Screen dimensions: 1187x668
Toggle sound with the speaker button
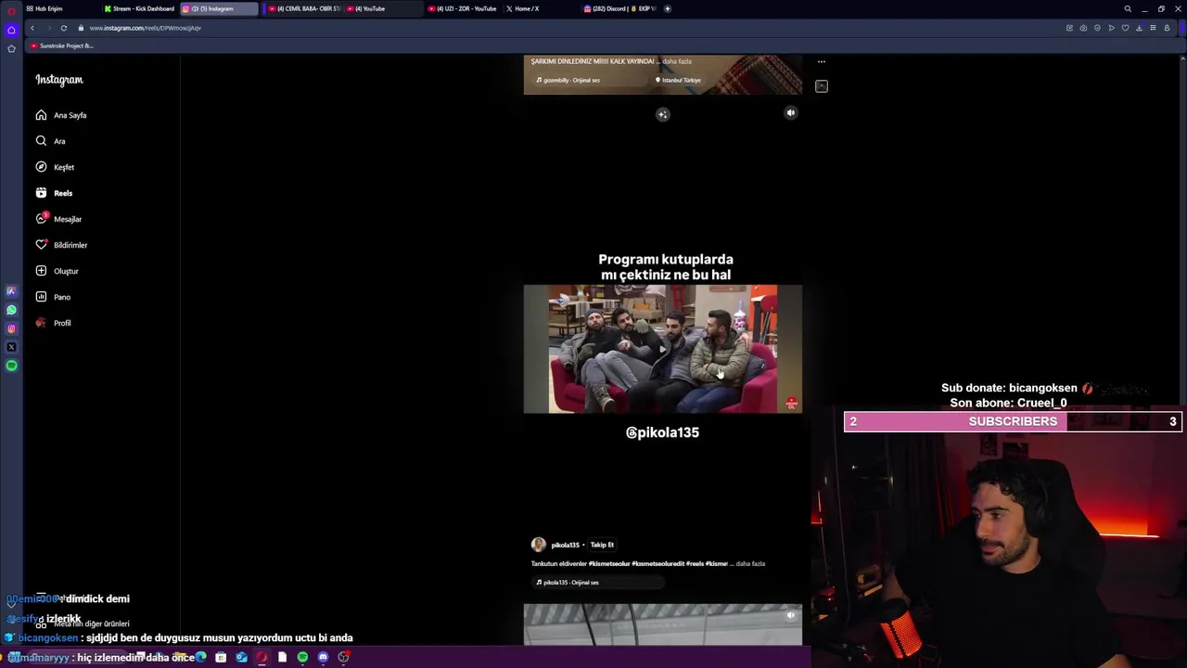(x=791, y=113)
